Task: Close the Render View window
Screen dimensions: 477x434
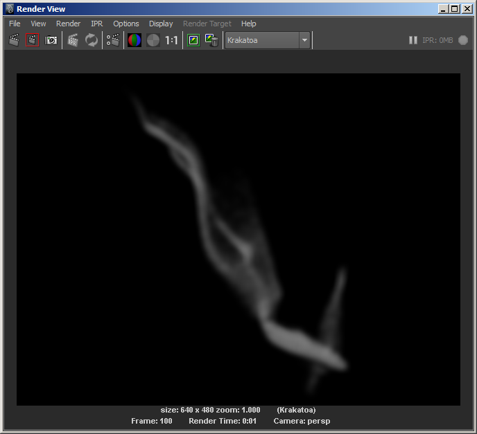Action: 467,9
